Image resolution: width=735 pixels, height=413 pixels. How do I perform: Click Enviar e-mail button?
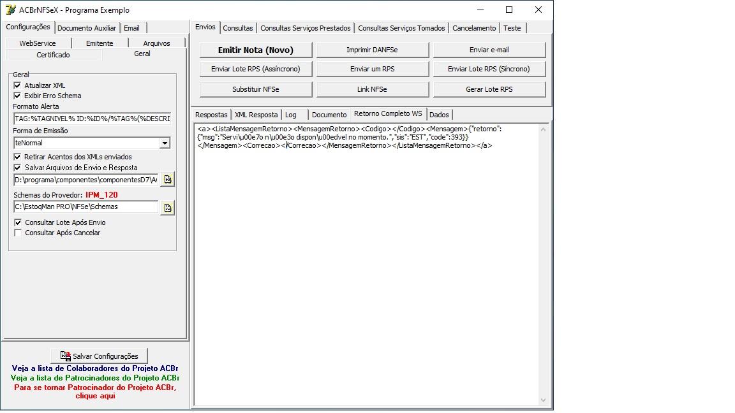tap(489, 50)
